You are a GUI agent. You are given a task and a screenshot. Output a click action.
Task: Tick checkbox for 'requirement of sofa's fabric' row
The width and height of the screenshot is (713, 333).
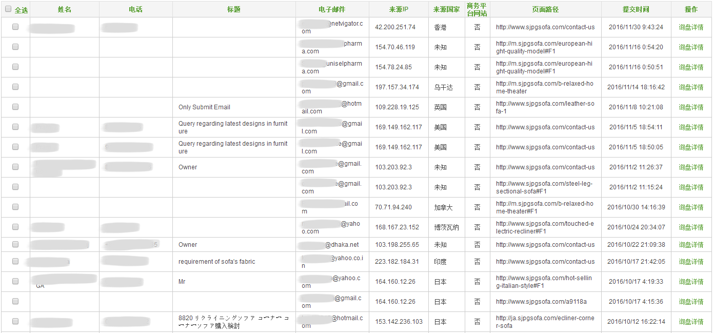[x=15, y=261]
